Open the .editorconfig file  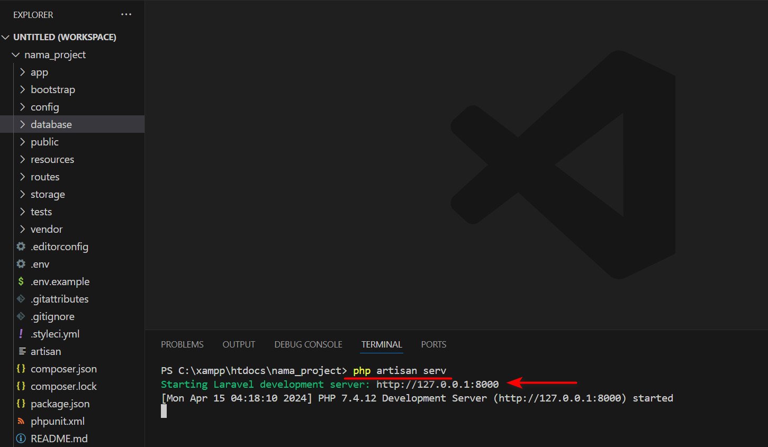[59, 247]
